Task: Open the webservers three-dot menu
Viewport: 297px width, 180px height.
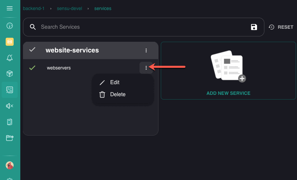Action: coord(146,68)
